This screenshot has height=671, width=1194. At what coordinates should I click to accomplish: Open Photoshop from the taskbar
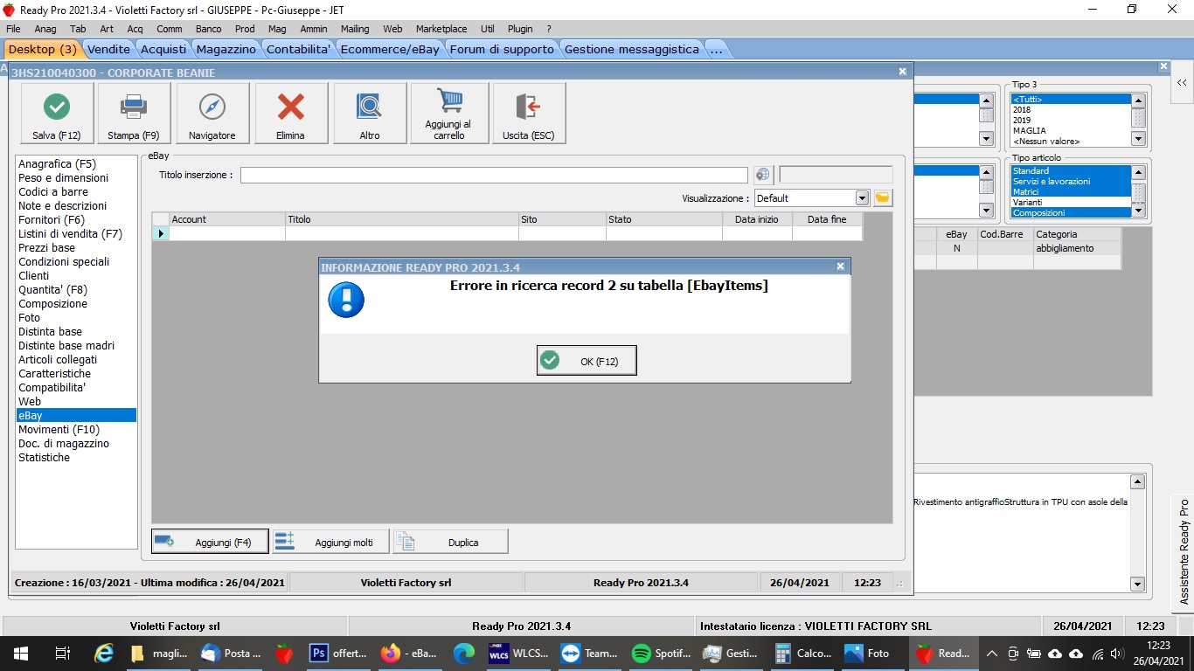click(337, 653)
